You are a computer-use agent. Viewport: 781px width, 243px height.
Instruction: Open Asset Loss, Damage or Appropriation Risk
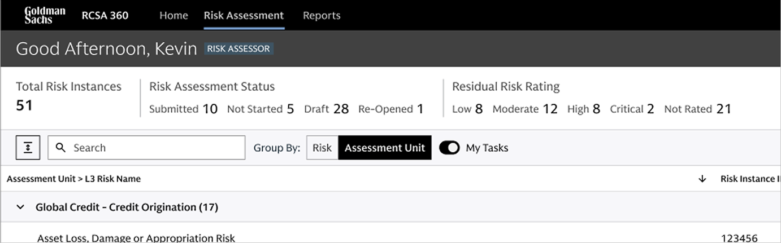[136, 238]
